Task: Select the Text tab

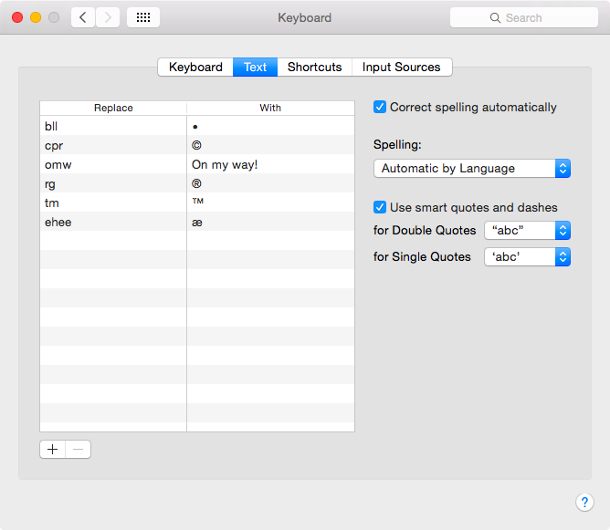Action: (255, 68)
